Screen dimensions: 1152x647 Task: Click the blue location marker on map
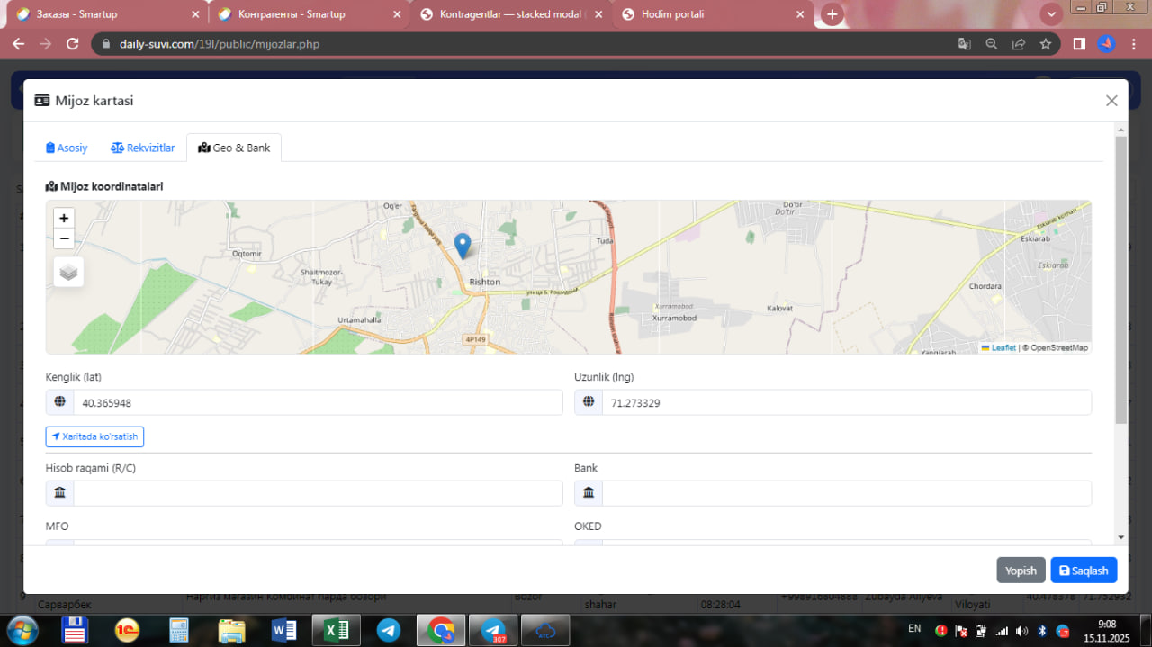click(463, 245)
